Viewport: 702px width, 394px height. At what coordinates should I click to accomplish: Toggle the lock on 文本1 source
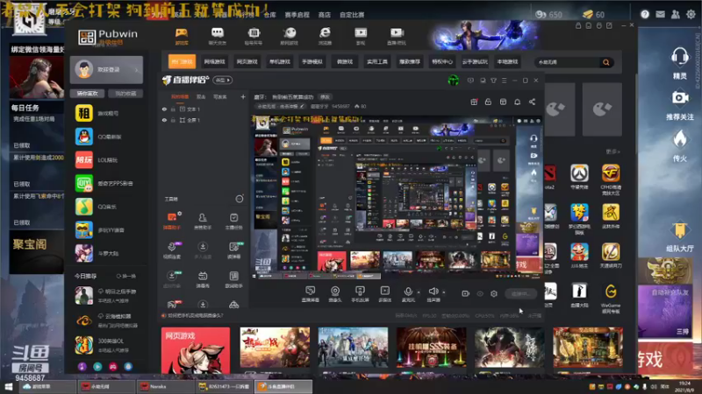pyautogui.click(x=173, y=109)
